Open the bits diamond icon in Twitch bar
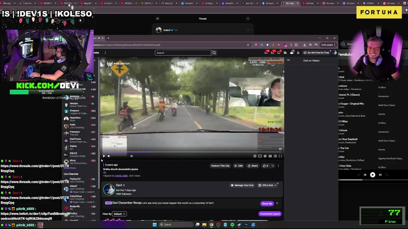 tap(298, 53)
